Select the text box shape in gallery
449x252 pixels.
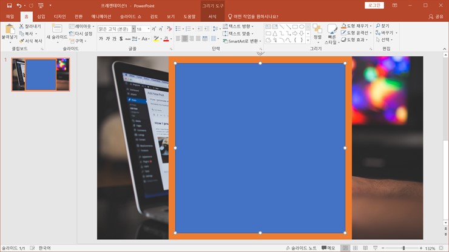pos(268,27)
